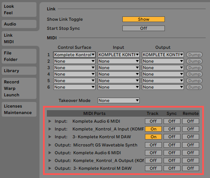The height and width of the screenshot is (178, 210).
Task: Open the Record Warp Launch tab
Action: coord(19,88)
